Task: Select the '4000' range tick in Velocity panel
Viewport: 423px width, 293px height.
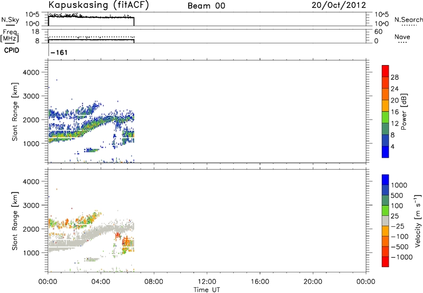Action: click(x=31, y=181)
